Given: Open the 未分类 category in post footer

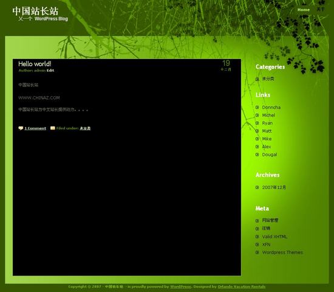Looking at the screenshot, I should pos(85,128).
